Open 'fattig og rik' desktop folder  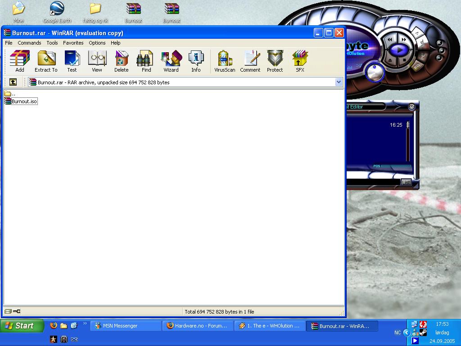[95, 12]
